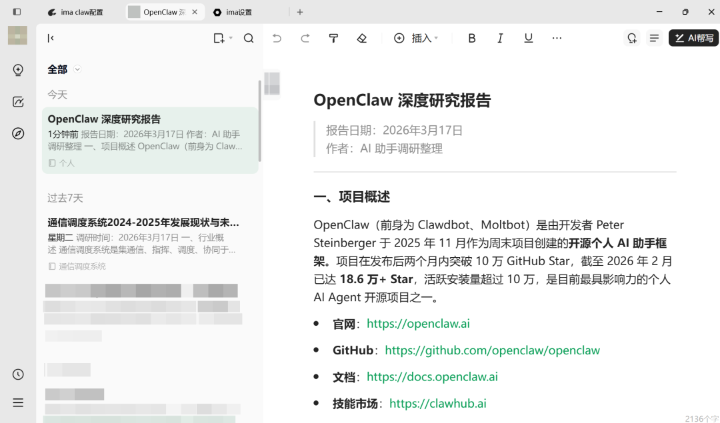Open more formatting options ellipsis
The height and width of the screenshot is (423, 720).
coord(557,38)
